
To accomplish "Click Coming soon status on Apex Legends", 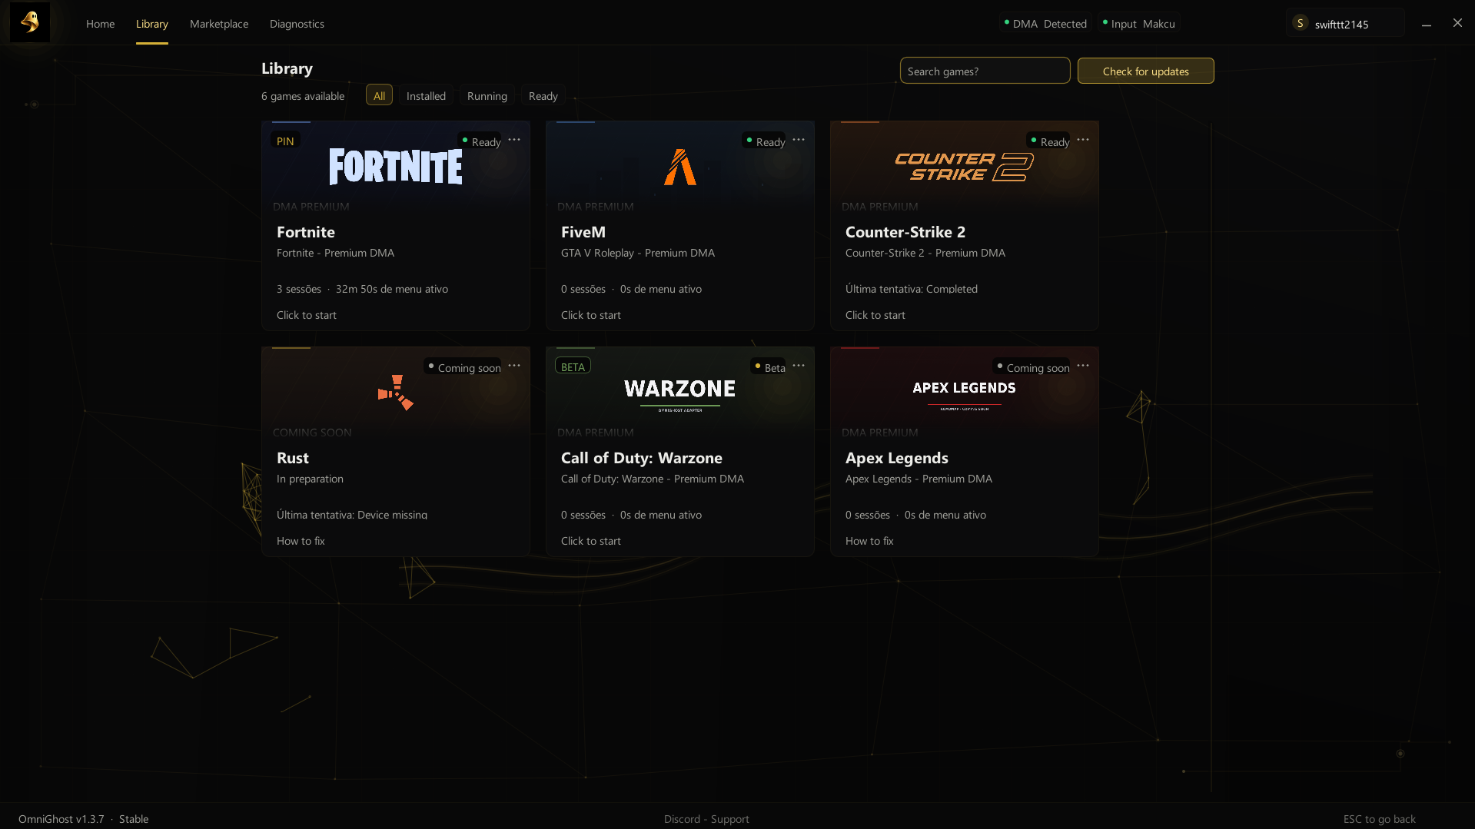I will point(1033,367).
